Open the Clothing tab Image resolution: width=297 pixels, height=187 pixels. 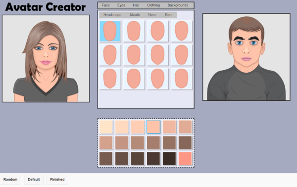click(153, 5)
